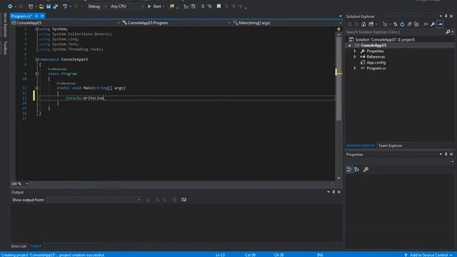Toggle the pin on the Program.cs tab

[36, 16]
